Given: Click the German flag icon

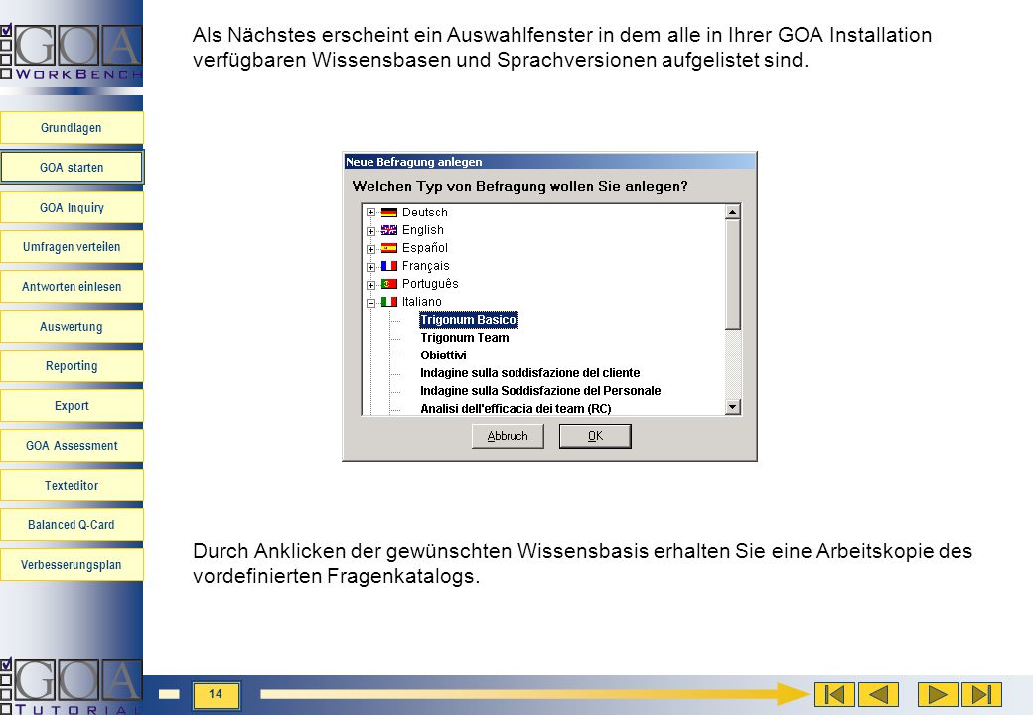Looking at the screenshot, I should (389, 212).
